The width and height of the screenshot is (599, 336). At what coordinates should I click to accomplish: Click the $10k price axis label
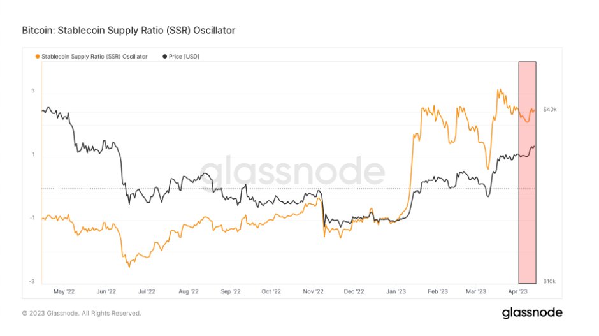pyautogui.click(x=549, y=281)
